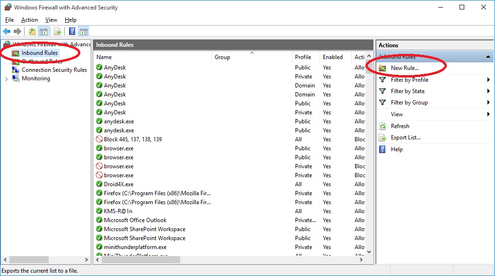Sort rules by the Enabled column header

point(333,57)
